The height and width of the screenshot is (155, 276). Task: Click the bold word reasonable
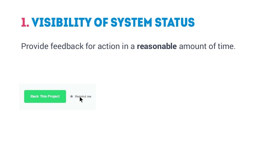pyautogui.click(x=157, y=46)
